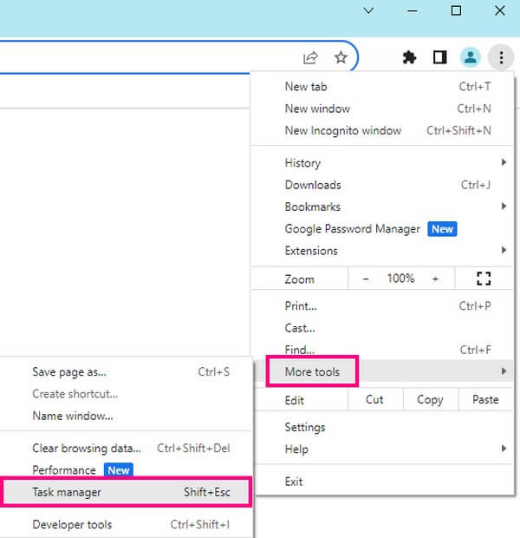Minimize the Chrome window
520x538 pixels.
(413, 10)
